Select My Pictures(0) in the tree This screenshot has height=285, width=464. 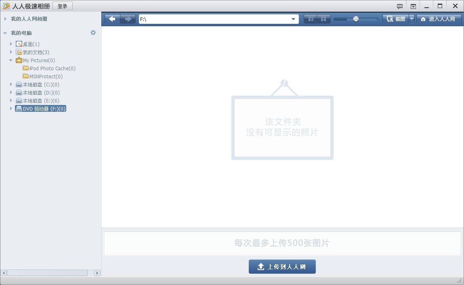[39, 60]
